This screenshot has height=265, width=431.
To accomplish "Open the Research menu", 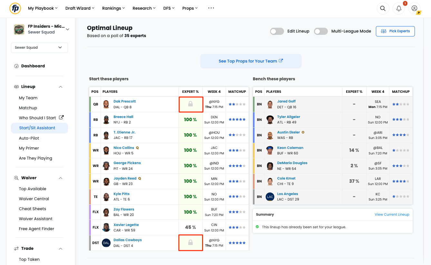I will tap(144, 8).
